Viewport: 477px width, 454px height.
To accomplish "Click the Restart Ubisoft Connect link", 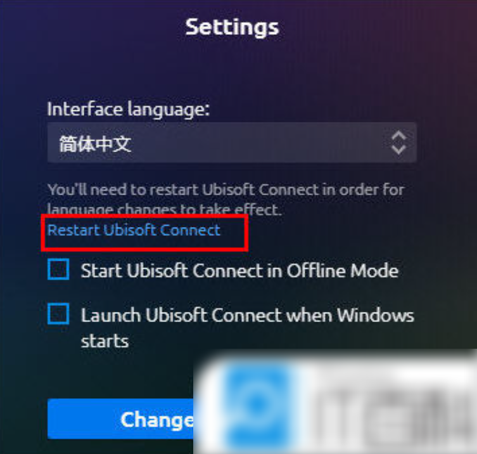I will 134,230.
